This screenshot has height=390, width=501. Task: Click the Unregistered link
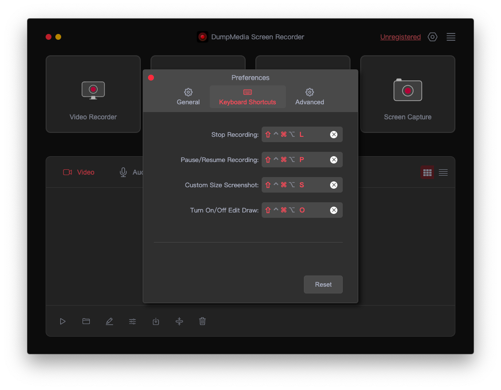(x=401, y=37)
